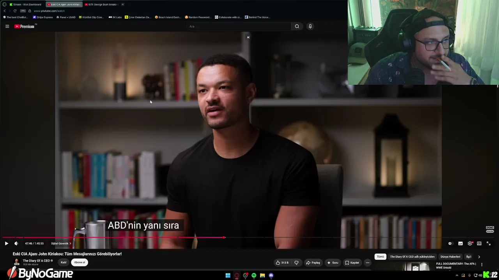Open Spotify from the taskbar
Screen dimensions: 499x280
[x=254, y=275]
